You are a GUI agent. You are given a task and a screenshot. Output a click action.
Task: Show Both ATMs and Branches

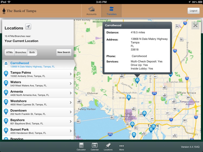32,52
